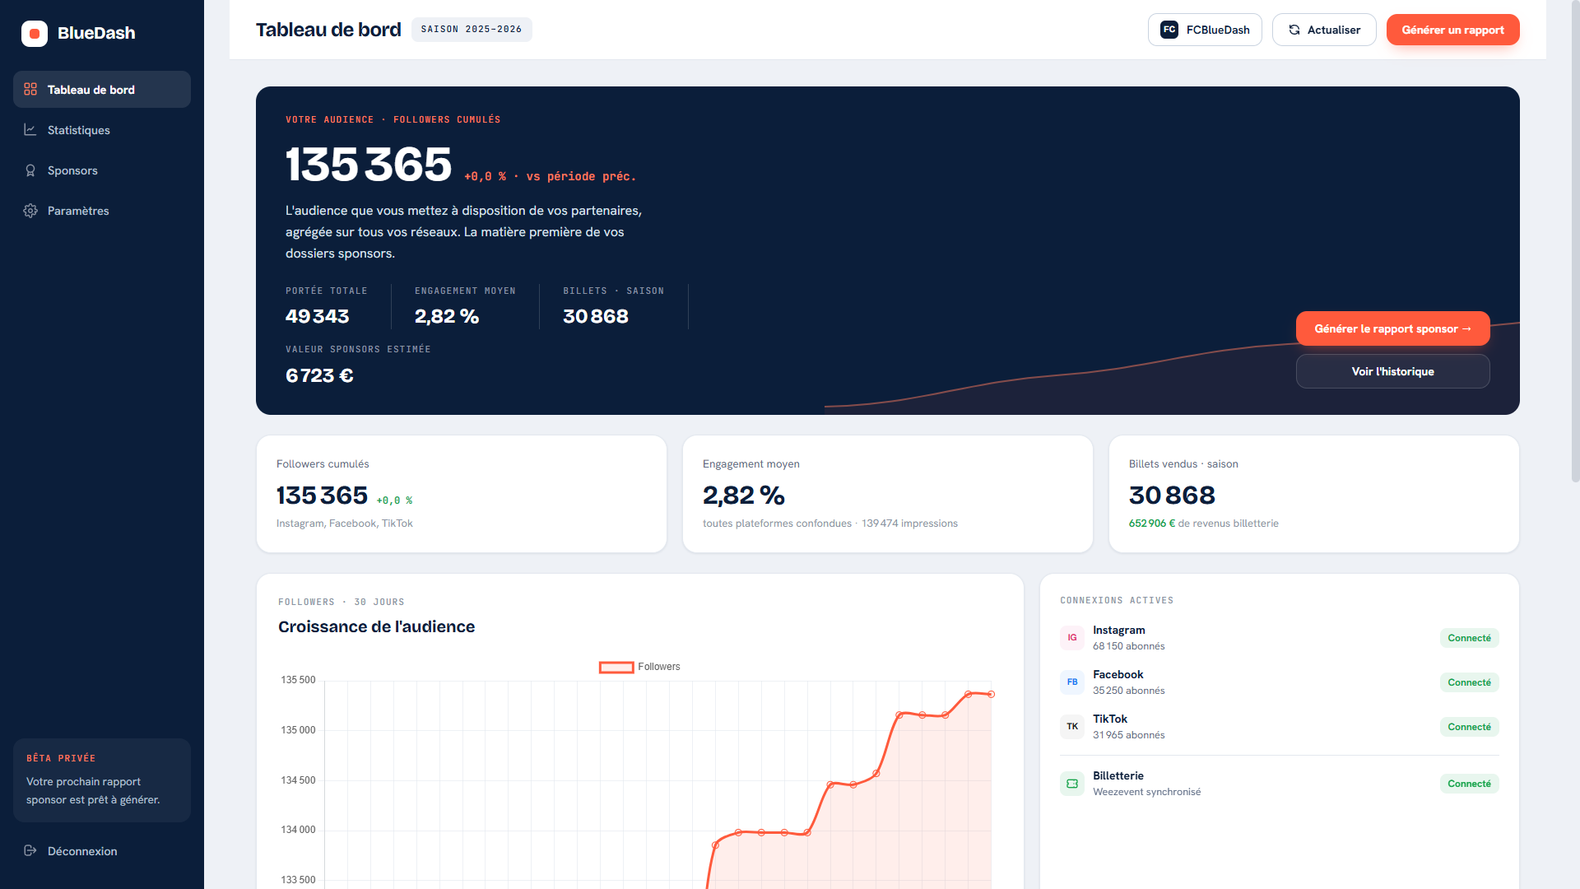Click the Déconnexion logout icon
Screen dimensions: 1580x889
[x=30, y=850]
